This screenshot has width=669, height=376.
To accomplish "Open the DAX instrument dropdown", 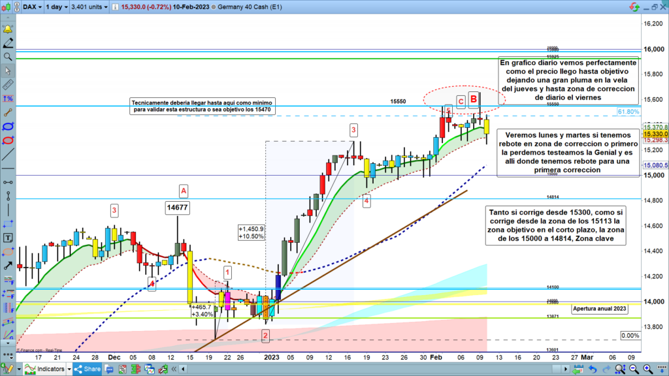I will (x=30, y=7).
